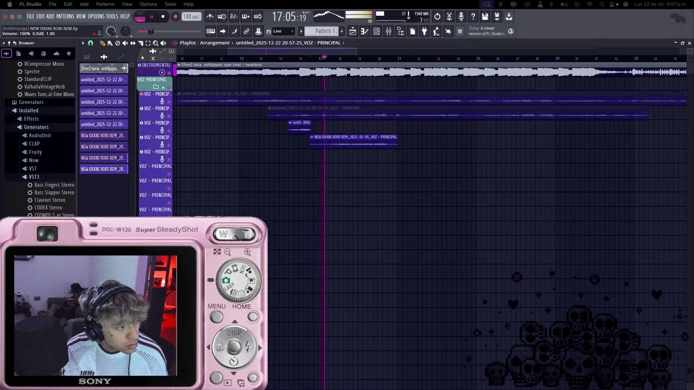Select the slice tool in playlist
The height and width of the screenshot is (390, 694).
tap(140, 43)
